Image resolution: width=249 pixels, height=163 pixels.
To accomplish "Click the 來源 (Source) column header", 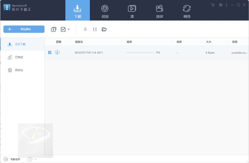I will click(x=235, y=42).
